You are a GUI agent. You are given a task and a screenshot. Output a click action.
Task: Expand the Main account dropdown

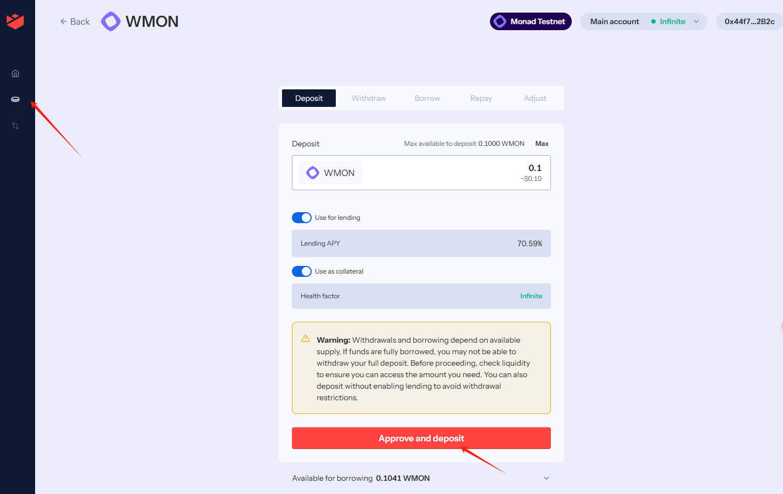pos(644,21)
